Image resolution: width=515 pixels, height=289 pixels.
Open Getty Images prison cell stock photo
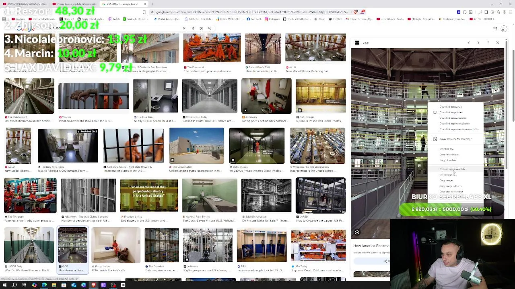(x=321, y=96)
